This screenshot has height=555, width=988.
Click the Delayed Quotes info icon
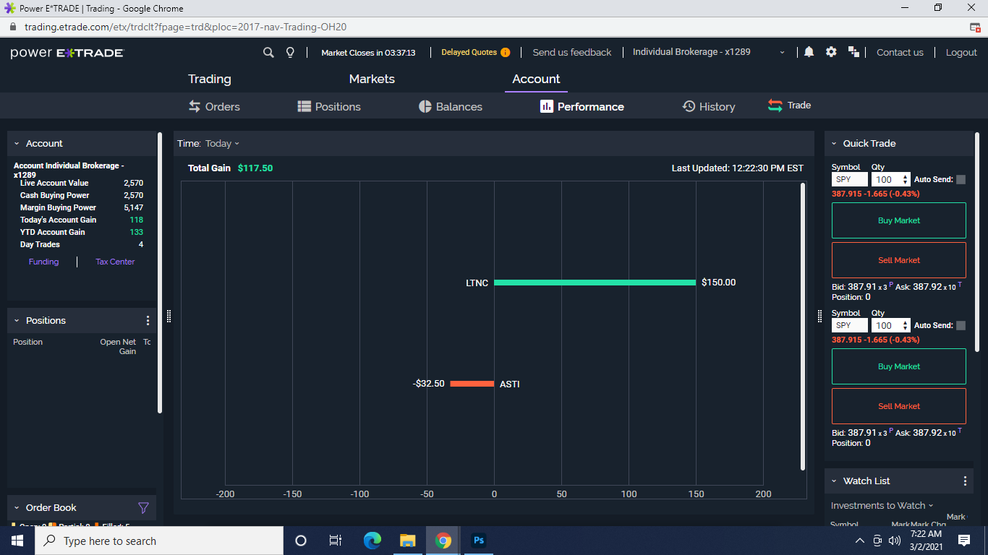[x=505, y=52]
